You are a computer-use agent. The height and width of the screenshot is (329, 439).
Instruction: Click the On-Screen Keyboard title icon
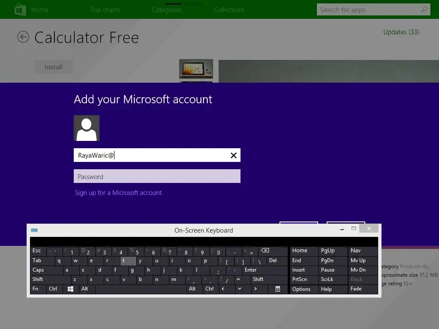tap(34, 230)
